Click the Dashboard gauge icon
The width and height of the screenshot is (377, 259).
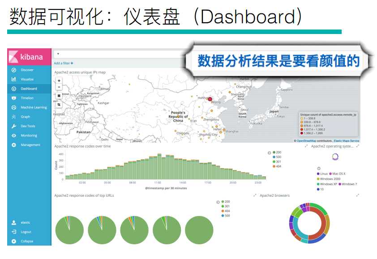14,89
